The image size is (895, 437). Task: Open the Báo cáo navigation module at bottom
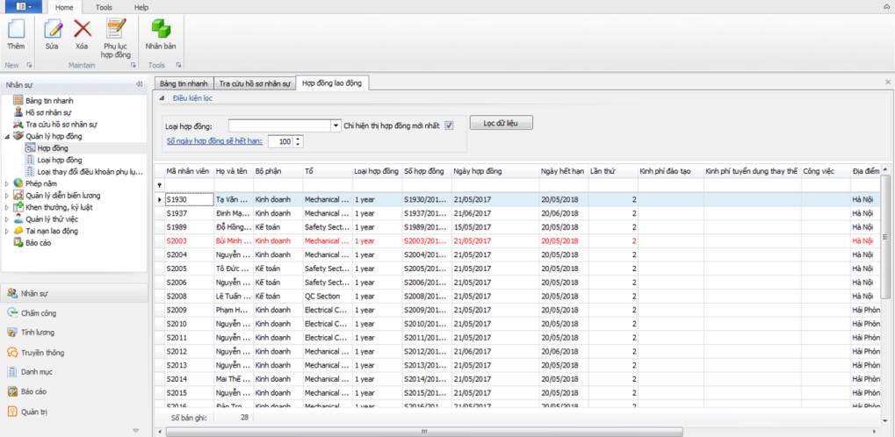point(74,391)
